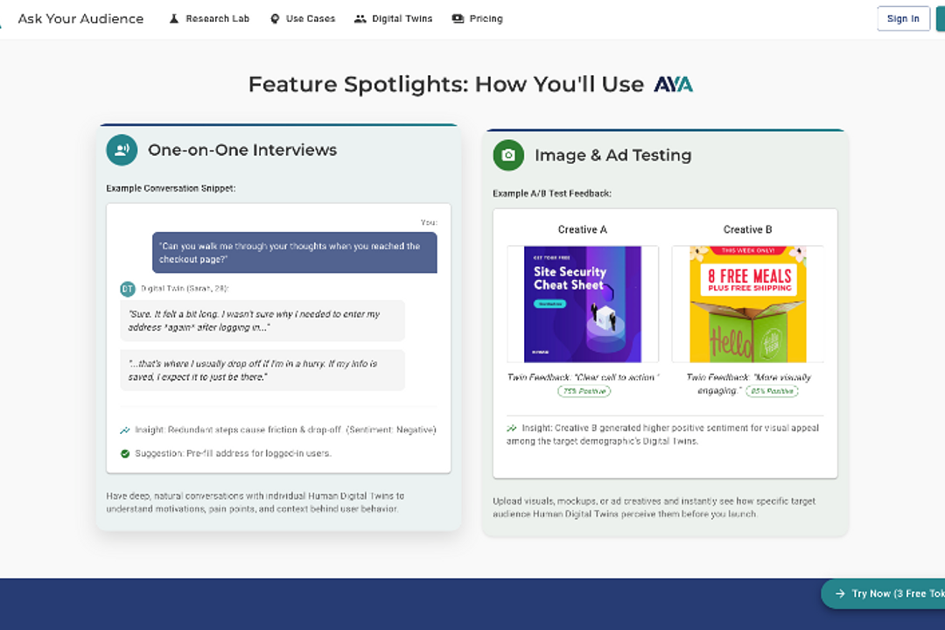
Task: Select the Creative B Free Meals image
Action: (x=747, y=304)
